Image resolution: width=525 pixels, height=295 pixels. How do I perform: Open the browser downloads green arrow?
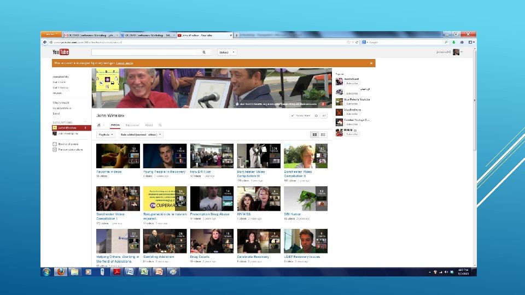[454, 42]
